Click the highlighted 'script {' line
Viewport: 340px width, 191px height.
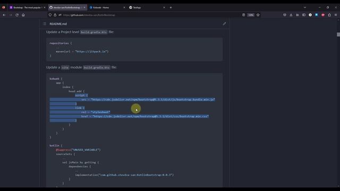(x=81, y=95)
